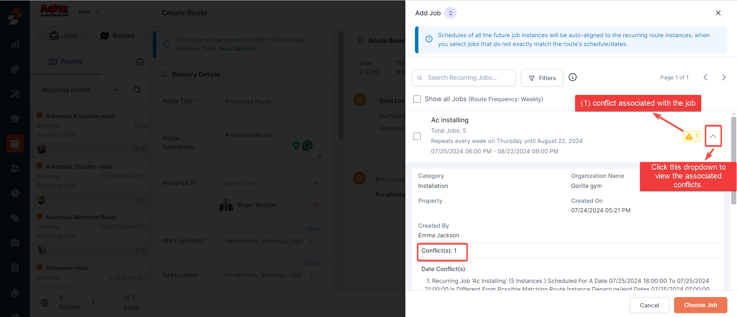This screenshot has width=737, height=317.
Task: Click the green Grammarly G icon
Action: (x=307, y=145)
